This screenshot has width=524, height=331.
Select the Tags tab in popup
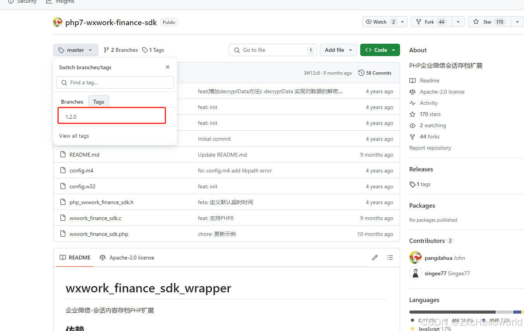[x=99, y=102]
